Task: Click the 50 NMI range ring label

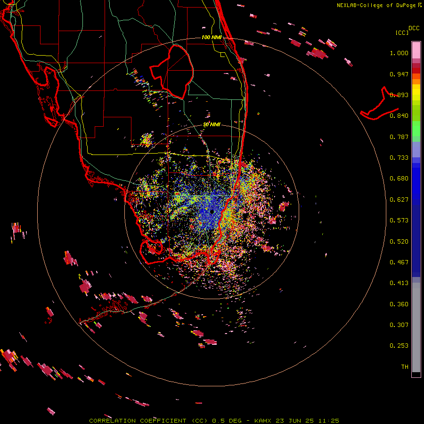Action: tap(212, 125)
